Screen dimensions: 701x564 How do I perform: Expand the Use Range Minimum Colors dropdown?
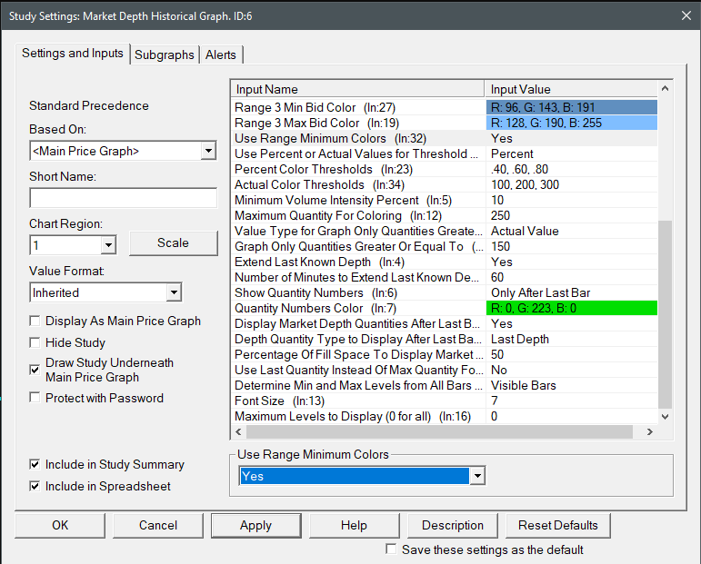tap(477, 476)
